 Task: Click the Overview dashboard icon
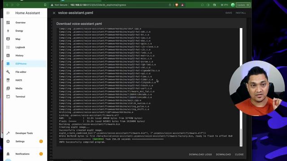point(8,22)
